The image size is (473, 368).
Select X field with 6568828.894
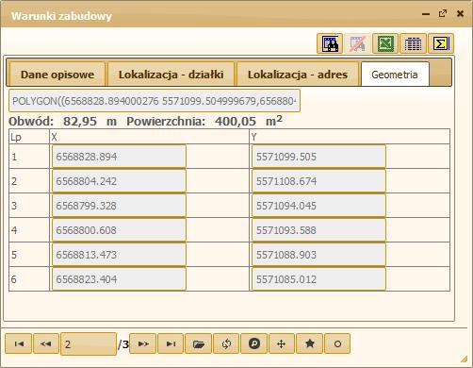[119, 157]
